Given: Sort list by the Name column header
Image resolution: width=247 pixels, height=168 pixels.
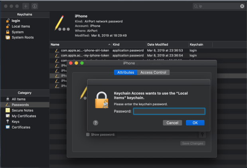Looking at the screenshot, I should point(78,44).
